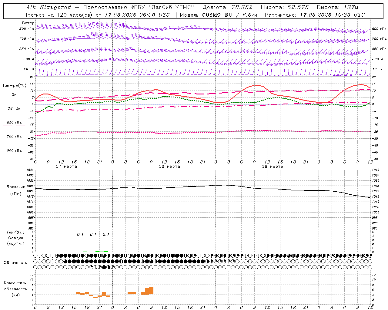Click the Td 2м dew point legend entry
The height and width of the screenshot is (310, 388).
14,108
